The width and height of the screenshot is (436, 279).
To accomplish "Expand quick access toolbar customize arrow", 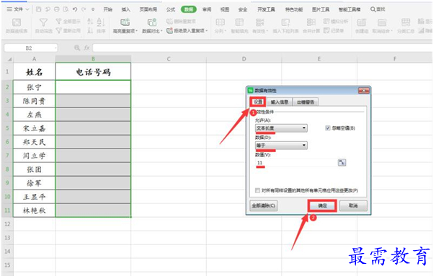I will pyautogui.click(x=93, y=9).
